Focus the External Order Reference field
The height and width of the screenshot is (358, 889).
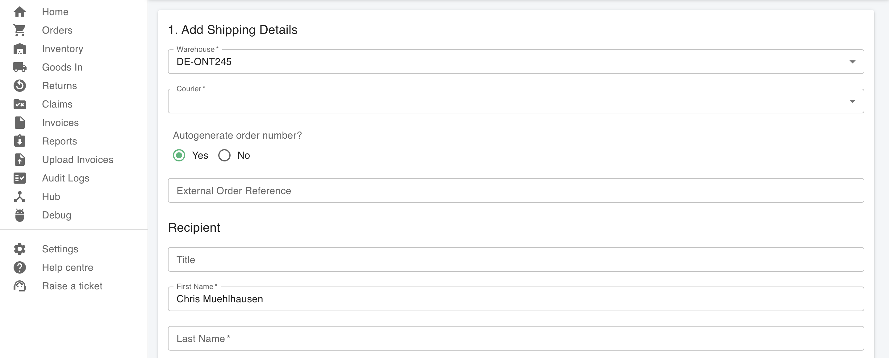click(x=516, y=190)
